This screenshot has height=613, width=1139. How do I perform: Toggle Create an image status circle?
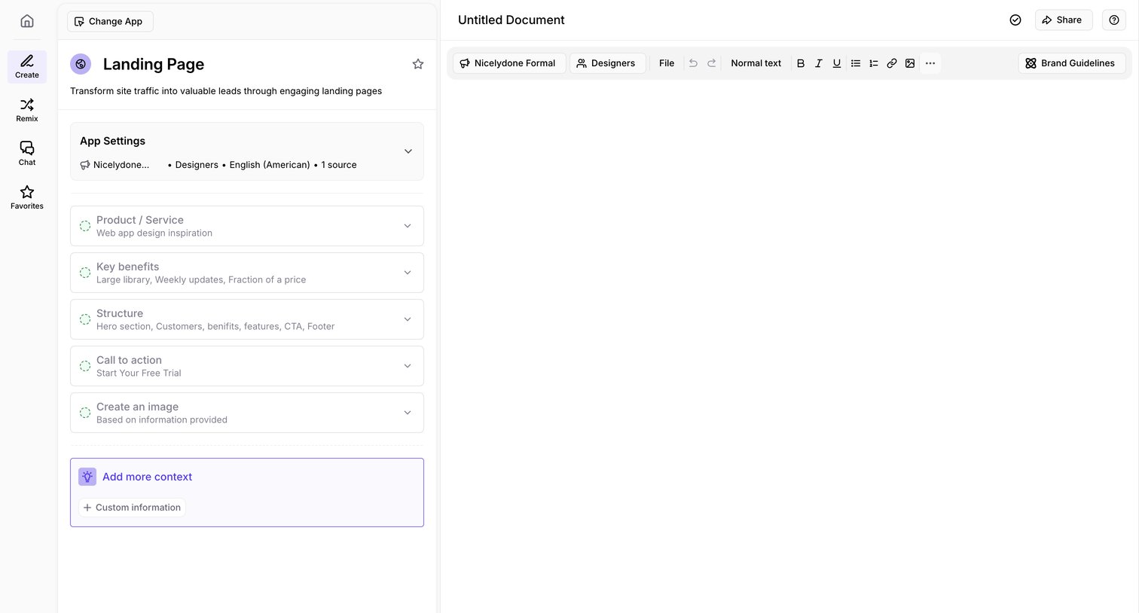pyautogui.click(x=85, y=413)
